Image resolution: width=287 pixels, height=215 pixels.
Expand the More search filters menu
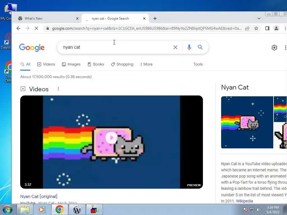(146, 64)
